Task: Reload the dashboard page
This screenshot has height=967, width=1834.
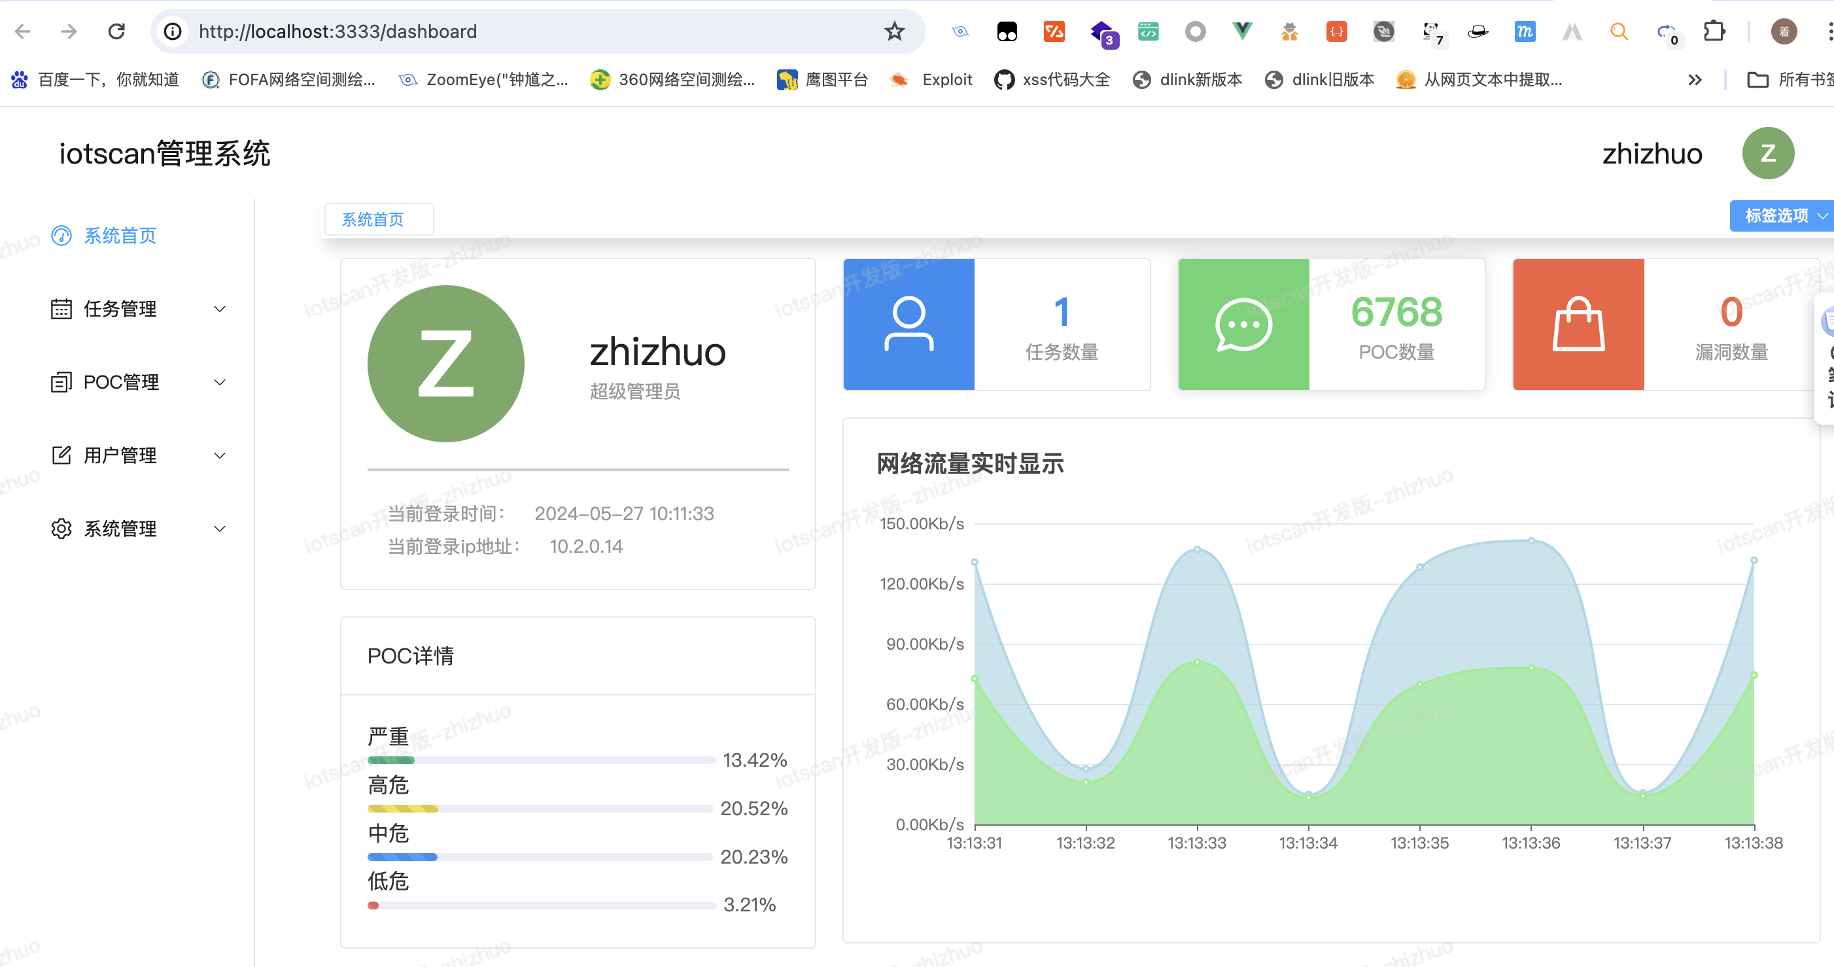Action: pyautogui.click(x=116, y=31)
